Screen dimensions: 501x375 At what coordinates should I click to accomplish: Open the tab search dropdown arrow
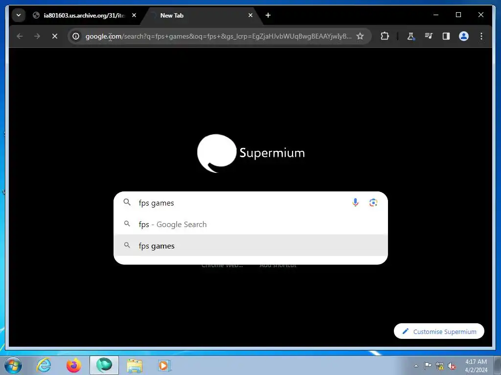[19, 15]
